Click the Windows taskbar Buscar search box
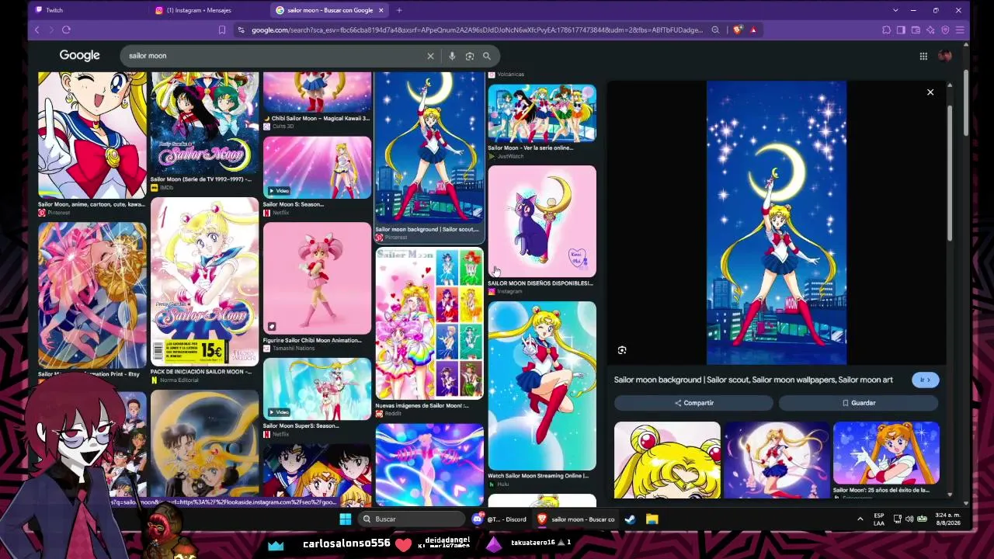The height and width of the screenshot is (559, 994). (x=413, y=519)
